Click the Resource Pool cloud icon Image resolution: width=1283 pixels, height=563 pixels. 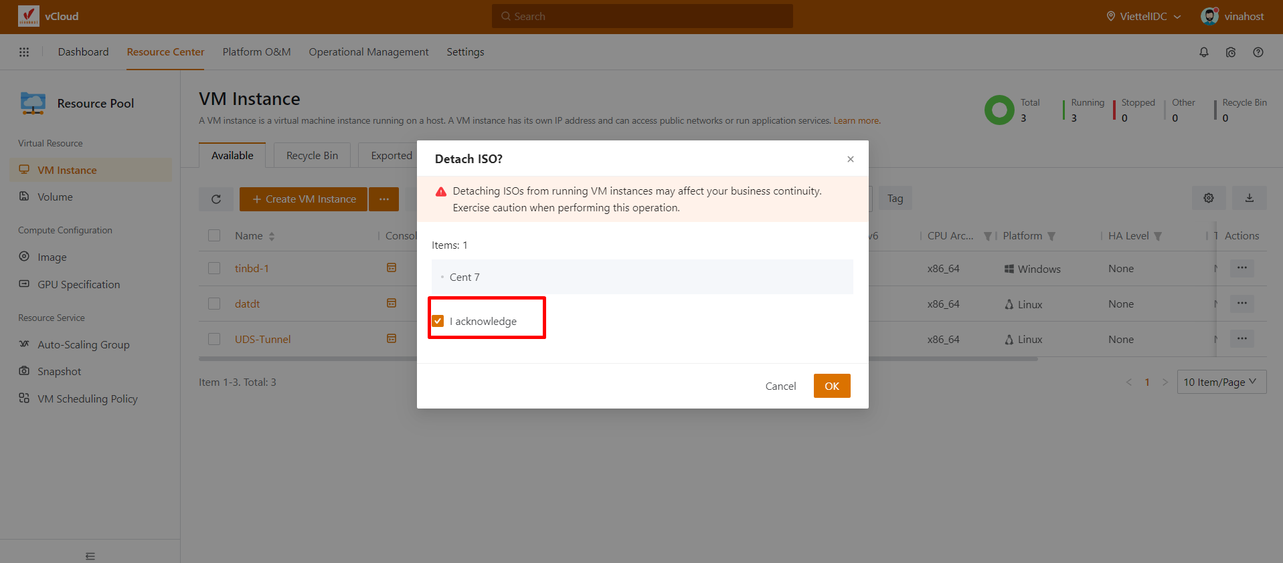click(33, 104)
